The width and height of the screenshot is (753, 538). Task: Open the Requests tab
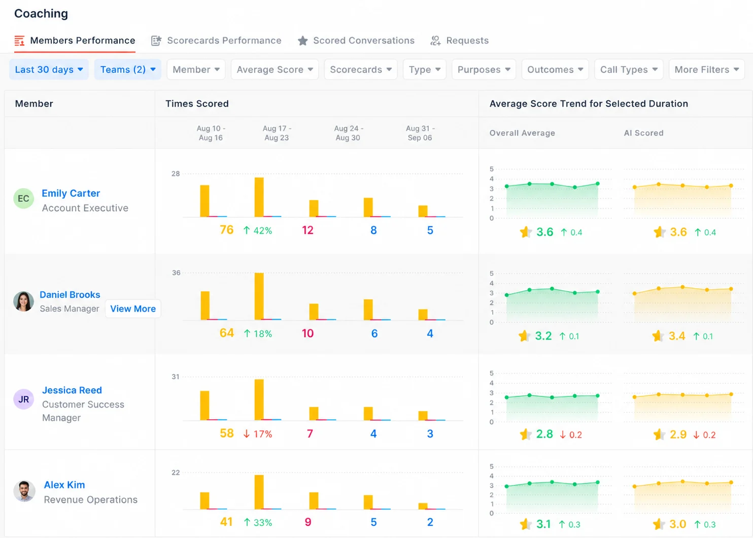point(459,41)
